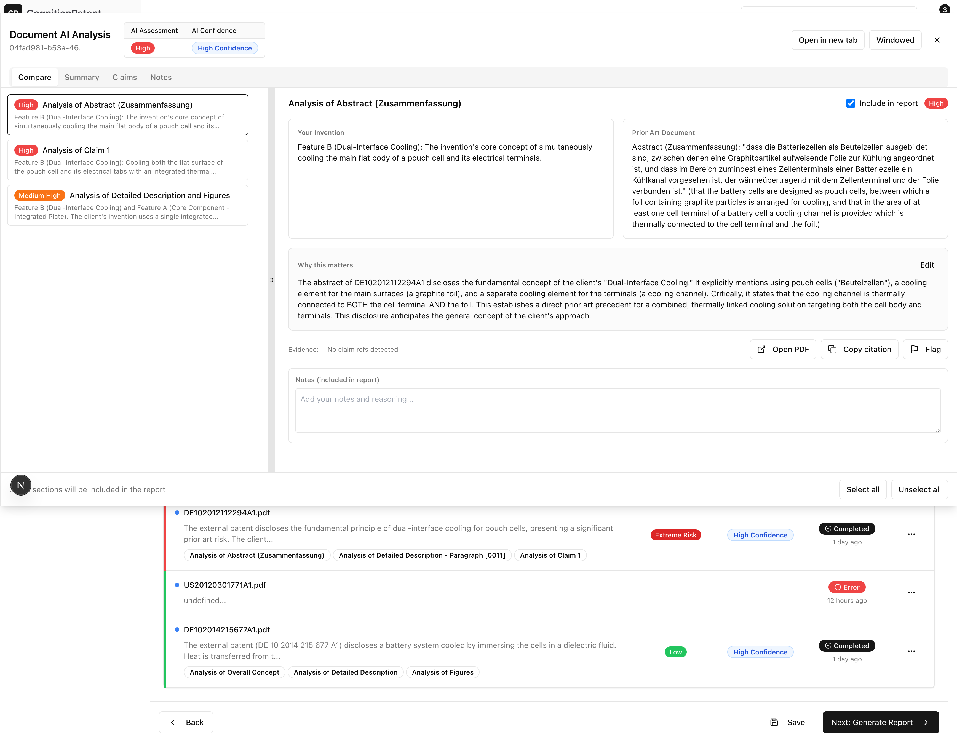957x751 pixels.
Task: Expand options for DE102014215677A1.pdf
Action: (x=911, y=651)
